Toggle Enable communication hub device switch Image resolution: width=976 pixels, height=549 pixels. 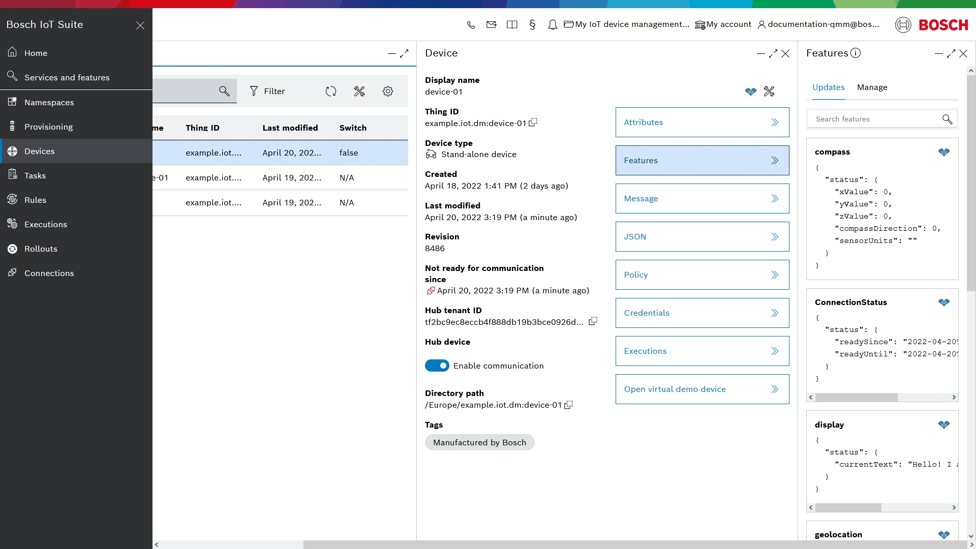[437, 365]
